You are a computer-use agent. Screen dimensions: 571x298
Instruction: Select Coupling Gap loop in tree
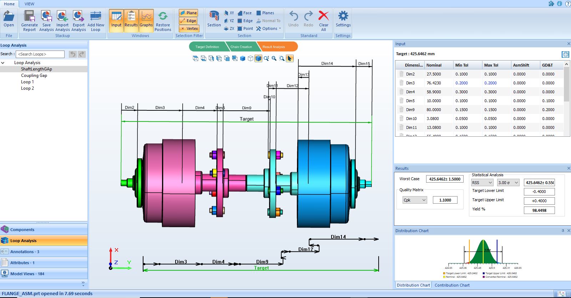[34, 75]
